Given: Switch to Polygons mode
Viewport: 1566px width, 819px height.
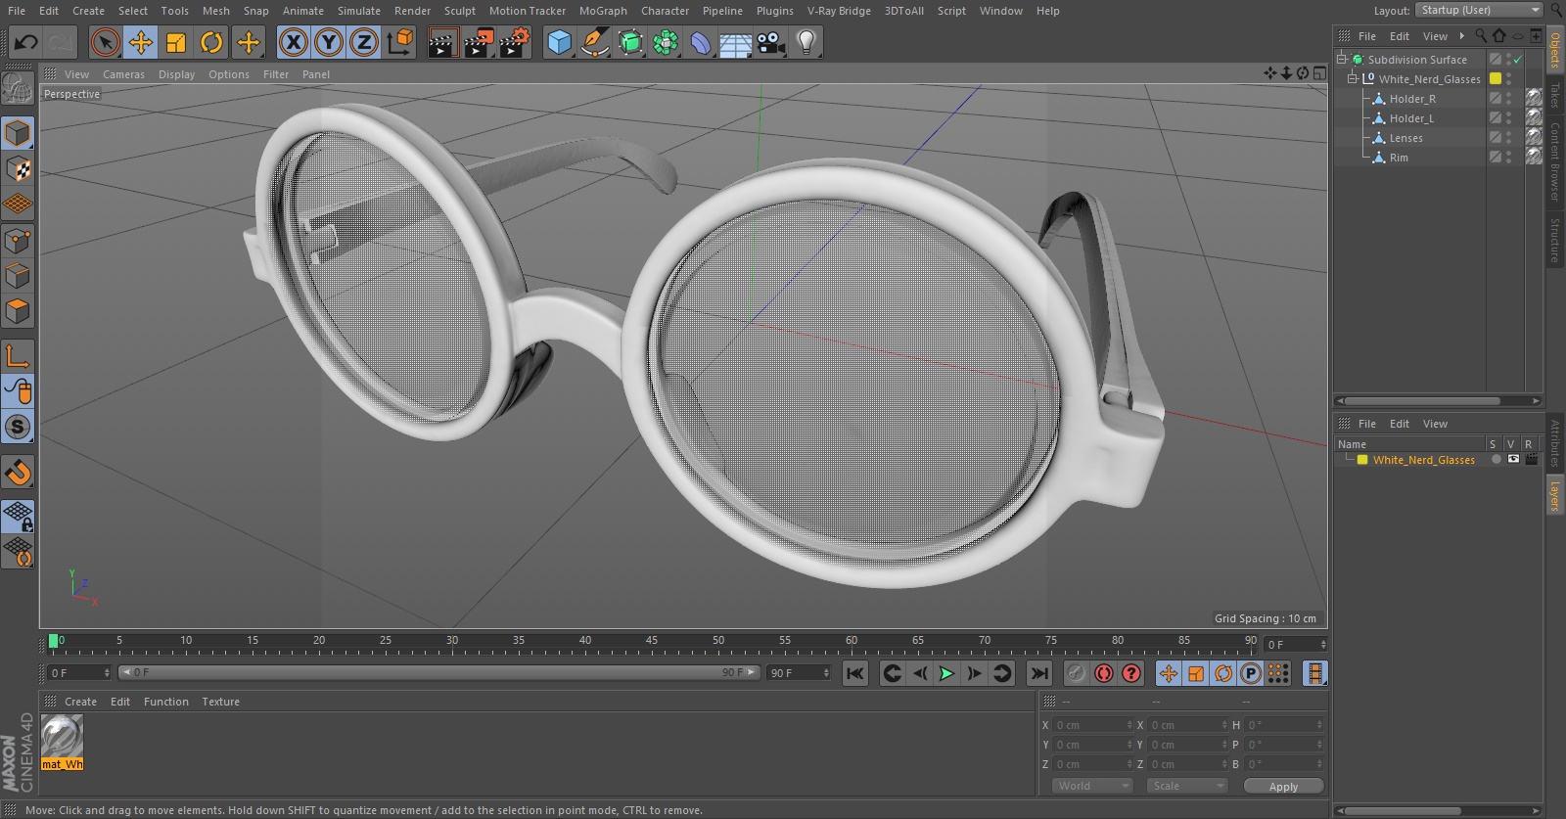Looking at the screenshot, I should click(x=18, y=312).
